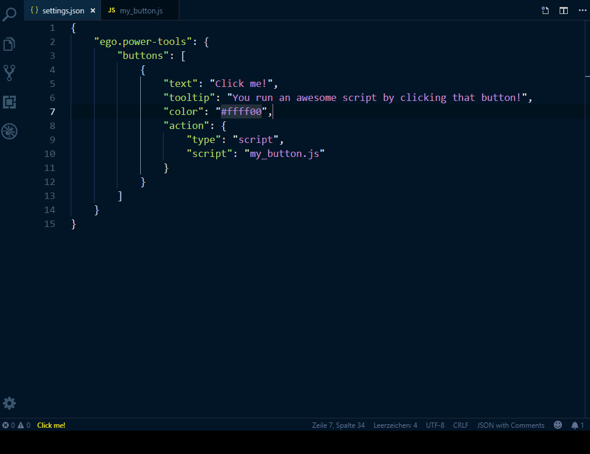The width and height of the screenshot is (590, 454).
Task: Click the split editor icon
Action: tap(563, 11)
